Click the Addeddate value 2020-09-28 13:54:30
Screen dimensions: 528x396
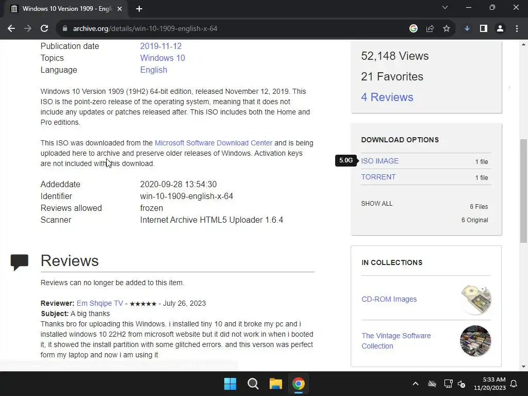coord(178,184)
